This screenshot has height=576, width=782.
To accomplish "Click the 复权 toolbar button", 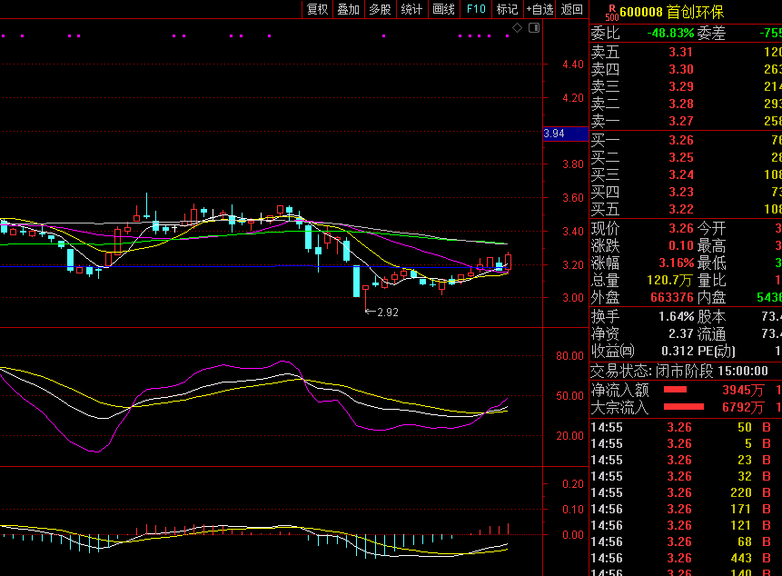I will coord(318,9).
